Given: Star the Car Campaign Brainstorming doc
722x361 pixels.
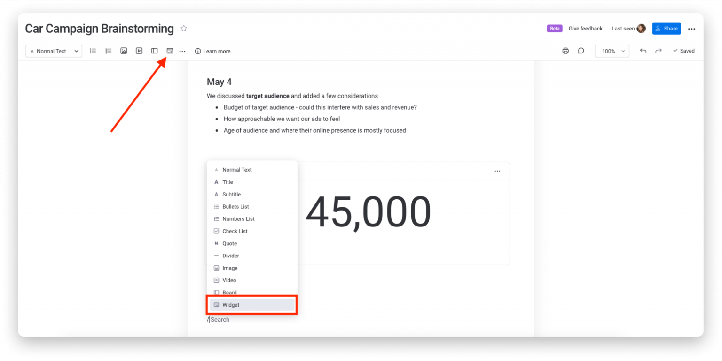Looking at the screenshot, I should [x=184, y=29].
